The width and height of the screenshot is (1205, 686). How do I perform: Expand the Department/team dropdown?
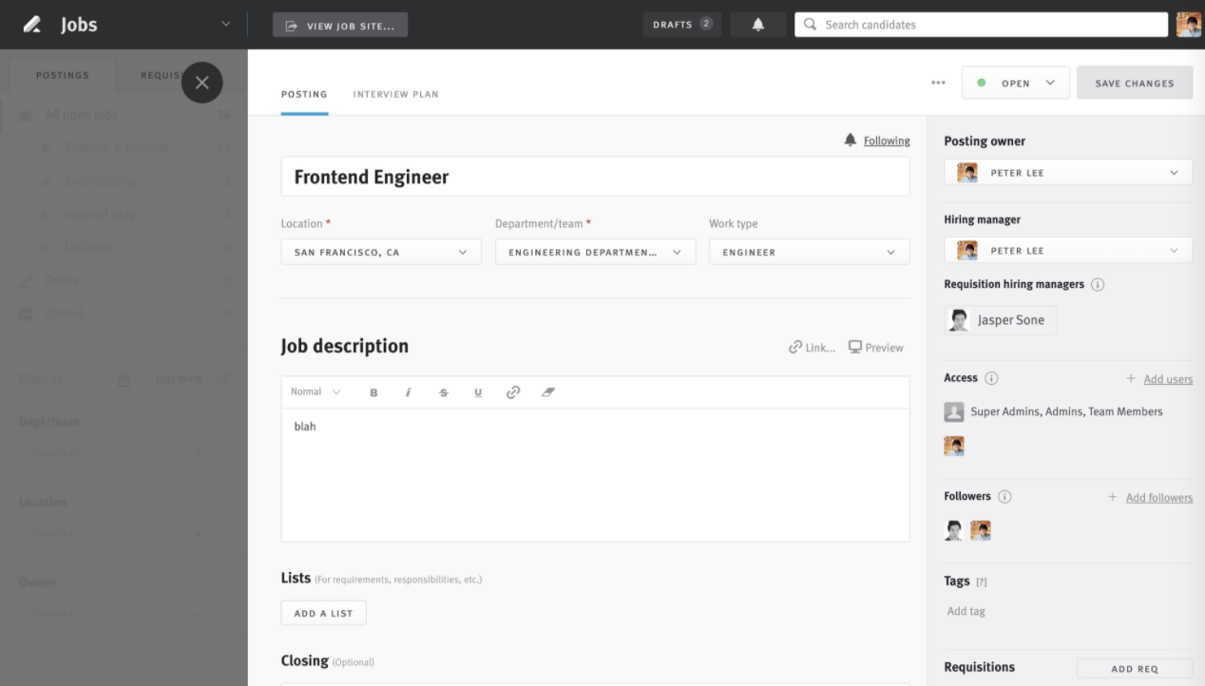[x=595, y=252]
